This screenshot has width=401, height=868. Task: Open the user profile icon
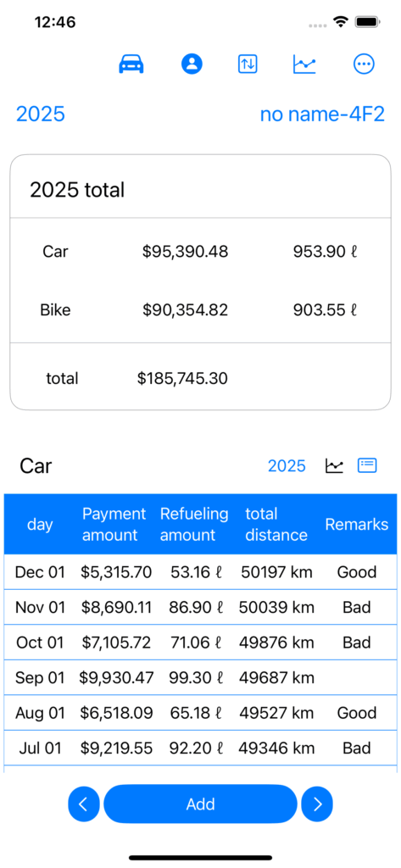point(192,64)
